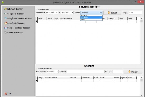This screenshot has height=97, width=145.
Task: Select ABERTO in Status list
Action: 91,15
